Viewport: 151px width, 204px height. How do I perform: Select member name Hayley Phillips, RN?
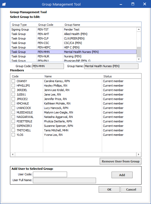click(56, 86)
